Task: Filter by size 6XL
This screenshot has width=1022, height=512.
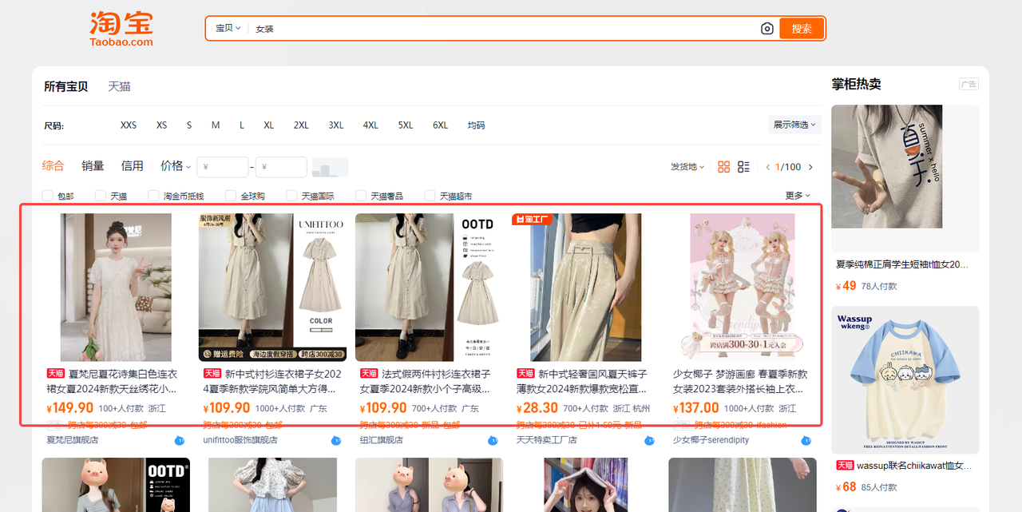Action: 441,125
